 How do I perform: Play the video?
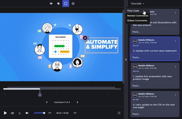tap(5, 113)
